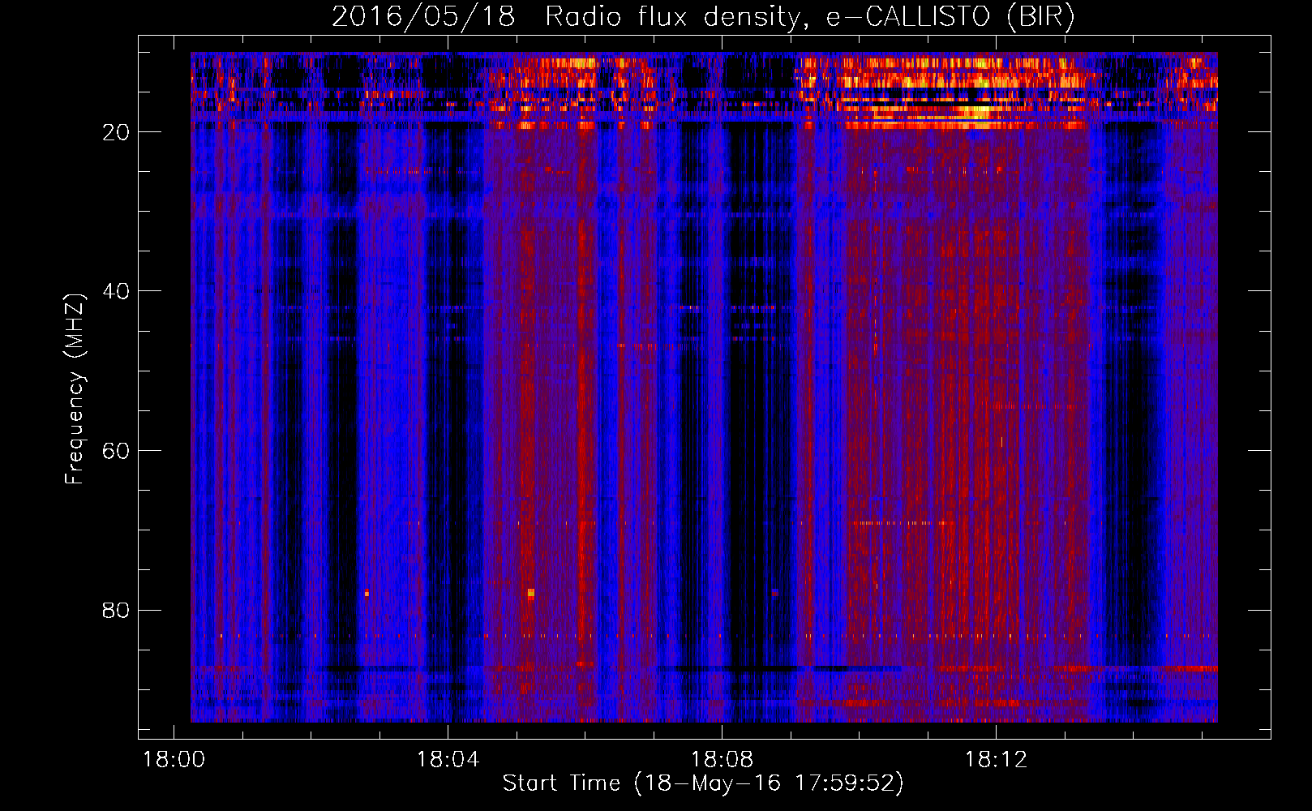1312x811 pixels.
Task: Click the 80 MHz frequency tick label
Action: (116, 610)
